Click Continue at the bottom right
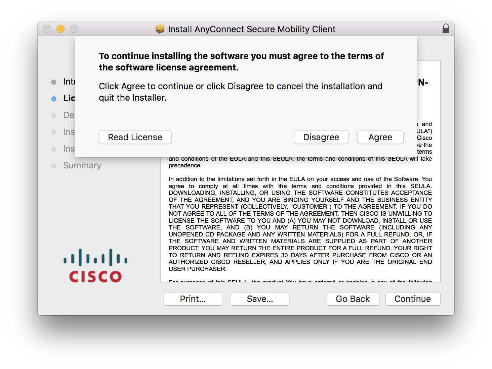Viewport: 492px width, 369px height. click(x=413, y=299)
